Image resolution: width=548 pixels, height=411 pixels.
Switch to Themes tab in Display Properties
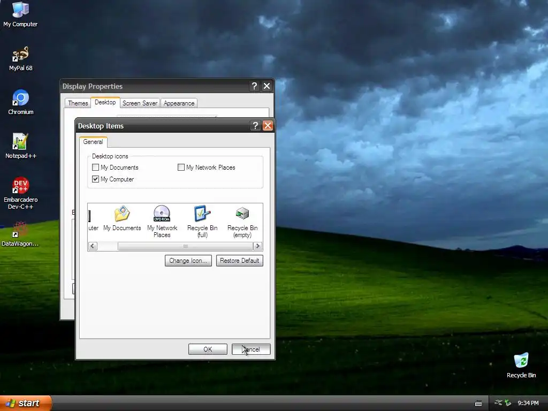tap(78, 103)
